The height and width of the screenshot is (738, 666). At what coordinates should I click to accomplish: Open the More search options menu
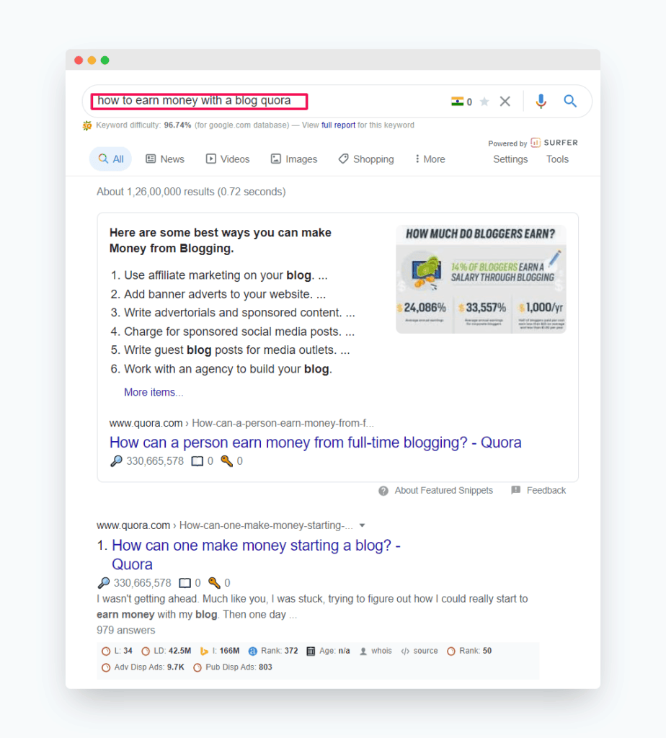point(430,159)
